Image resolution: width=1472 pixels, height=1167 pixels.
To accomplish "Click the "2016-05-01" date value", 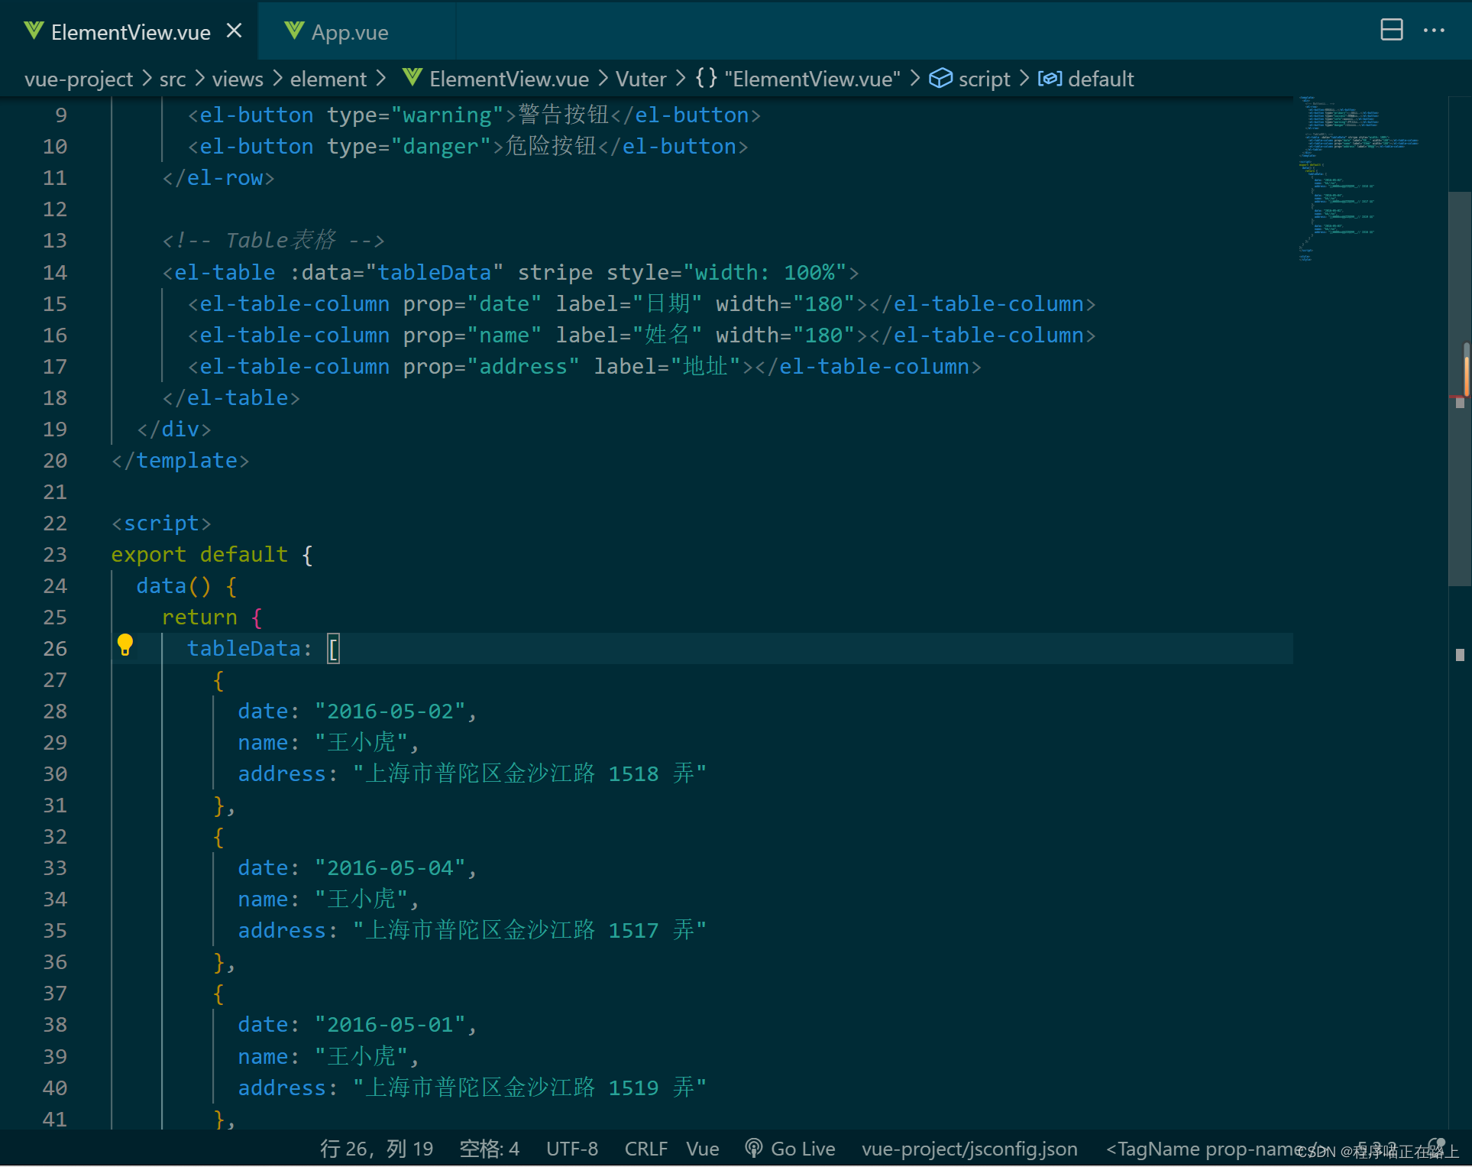I will coord(390,1024).
